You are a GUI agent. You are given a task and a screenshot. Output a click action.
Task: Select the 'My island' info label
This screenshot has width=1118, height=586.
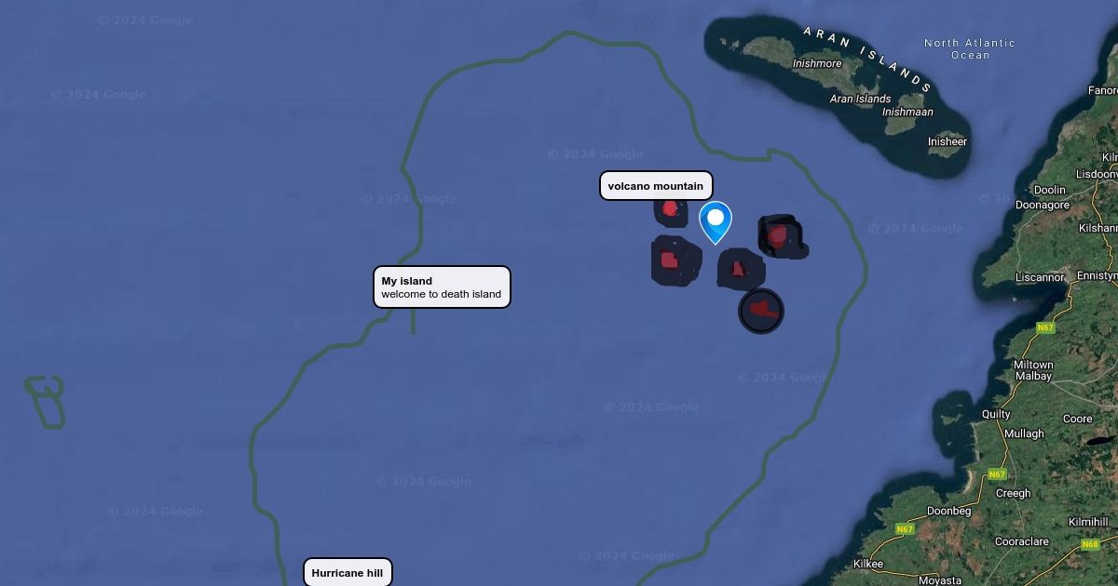pos(442,287)
